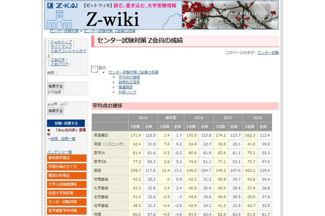Click the センター試験 tag link
This screenshot has width=325, height=216.
268,53
